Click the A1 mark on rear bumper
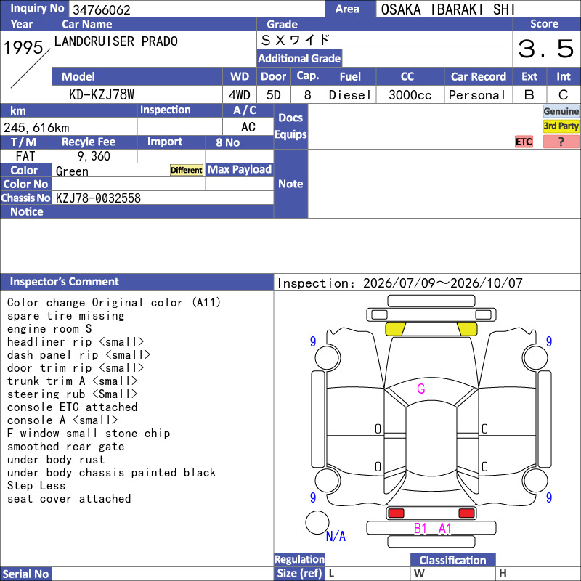This screenshot has height=581, width=581. coord(444,528)
